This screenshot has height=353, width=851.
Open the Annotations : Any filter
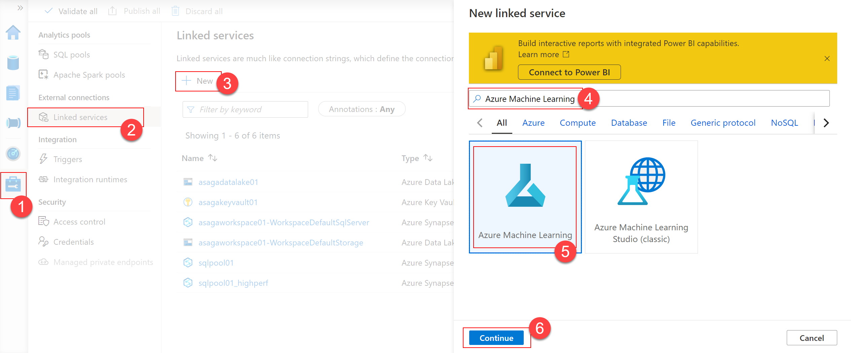click(362, 109)
